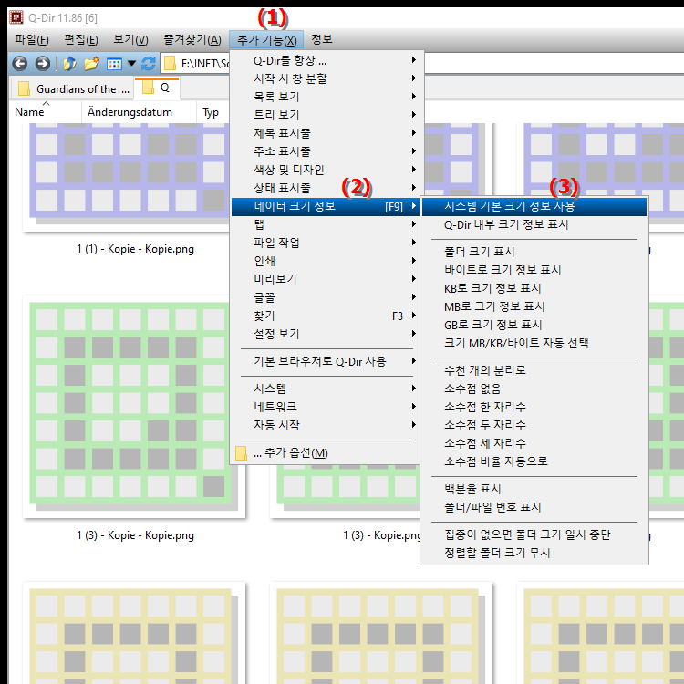The height and width of the screenshot is (684, 684).
Task: Expand the 트리 보기 submenu
Action: 326,115
